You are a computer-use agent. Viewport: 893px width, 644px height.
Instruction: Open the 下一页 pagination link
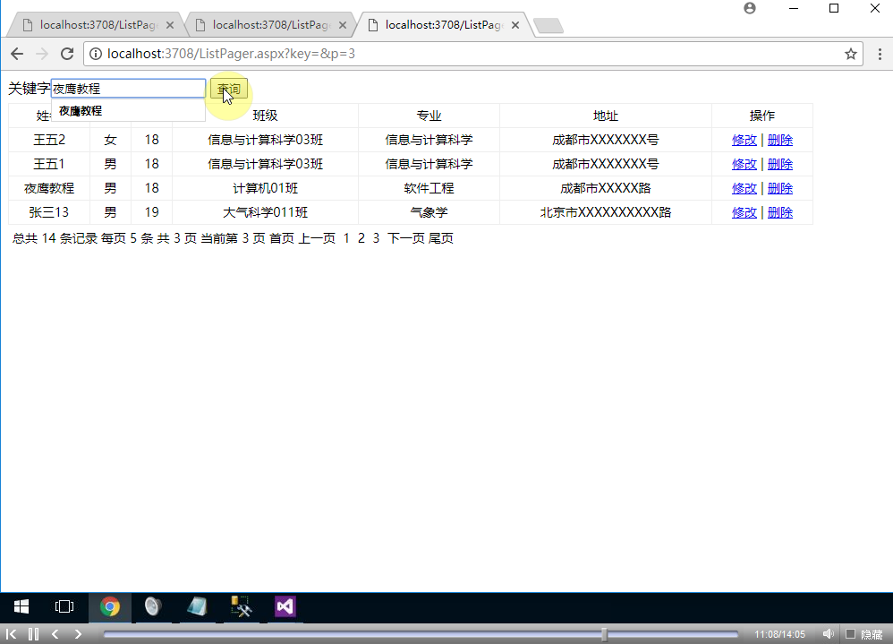(x=404, y=238)
